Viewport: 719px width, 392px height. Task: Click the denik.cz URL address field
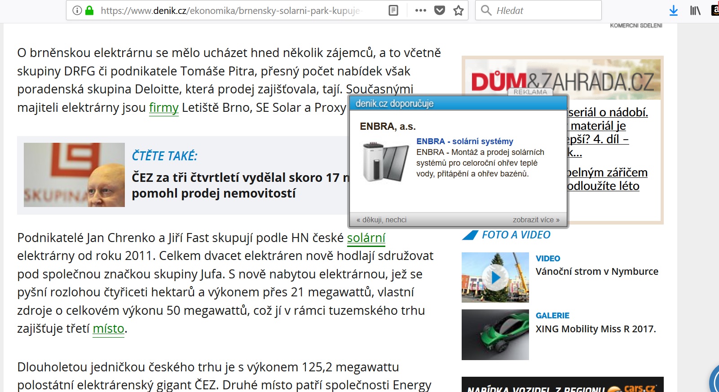[231, 10]
